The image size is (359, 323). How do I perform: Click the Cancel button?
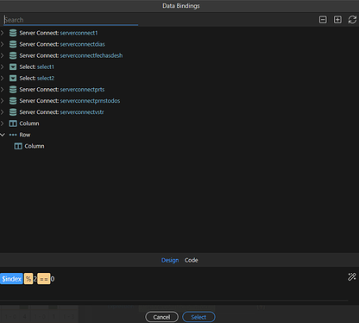pyautogui.click(x=161, y=317)
